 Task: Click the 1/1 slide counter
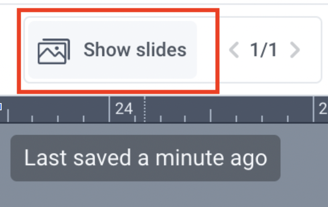263,50
